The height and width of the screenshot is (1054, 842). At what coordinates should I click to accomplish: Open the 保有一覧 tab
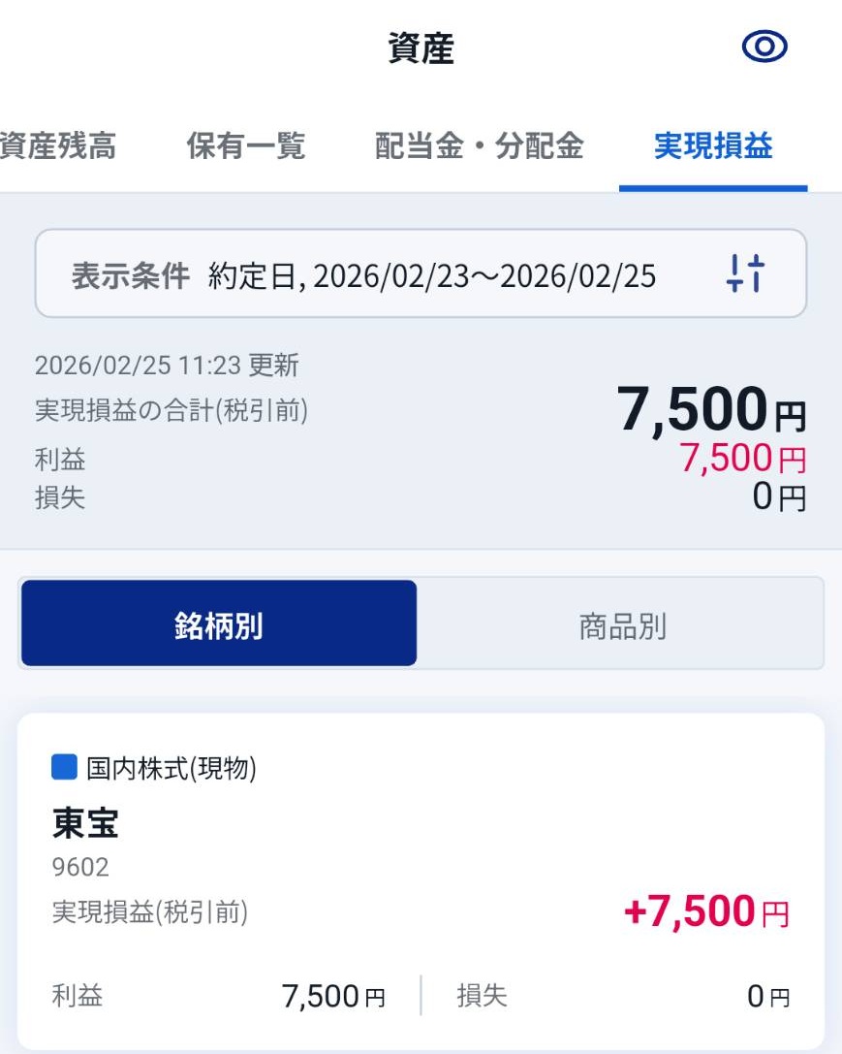(x=246, y=146)
